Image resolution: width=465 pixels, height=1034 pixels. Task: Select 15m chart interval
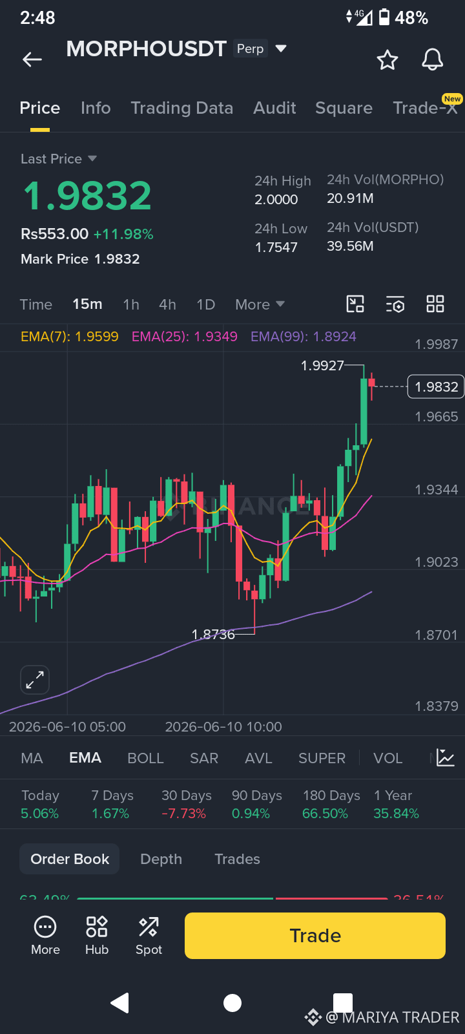(87, 304)
